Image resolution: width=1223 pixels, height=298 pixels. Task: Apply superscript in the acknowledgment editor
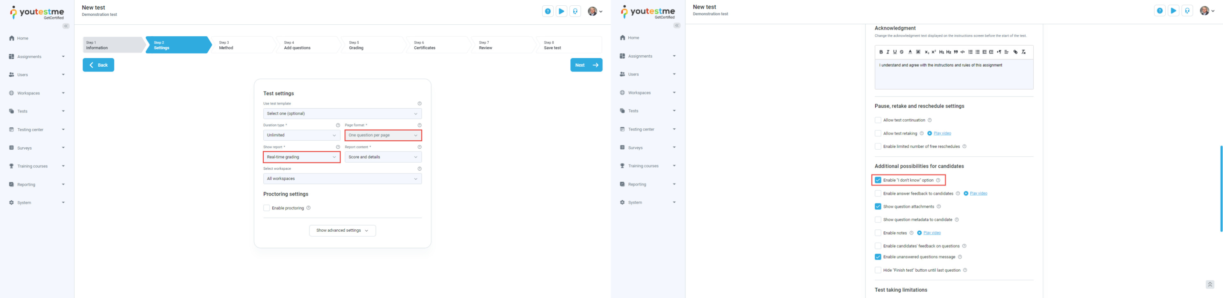(x=933, y=52)
